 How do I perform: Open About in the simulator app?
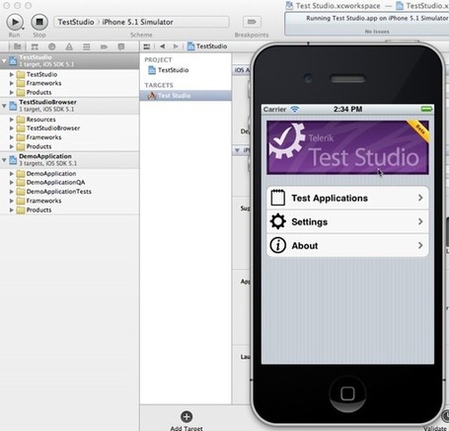coord(347,245)
